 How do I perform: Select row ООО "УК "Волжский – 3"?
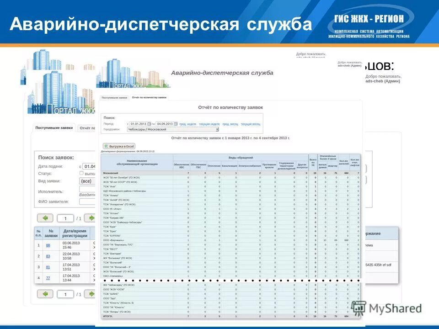230,267
